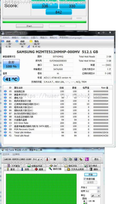Click the 良好 100% health status box

11,64
